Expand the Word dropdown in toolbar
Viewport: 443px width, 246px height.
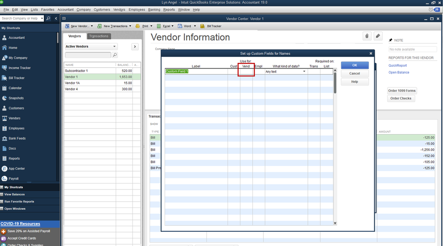(x=195, y=26)
